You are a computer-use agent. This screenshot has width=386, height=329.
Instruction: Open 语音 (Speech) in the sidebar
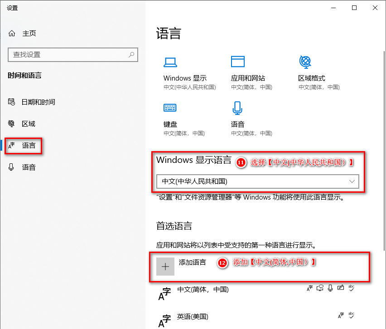pos(22,167)
